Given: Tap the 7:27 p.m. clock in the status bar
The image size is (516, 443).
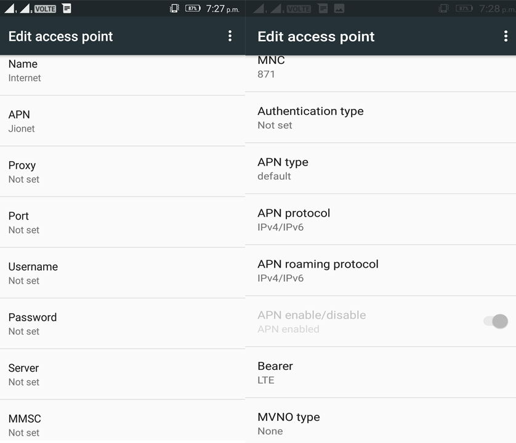Looking at the screenshot, I should 222,9.
